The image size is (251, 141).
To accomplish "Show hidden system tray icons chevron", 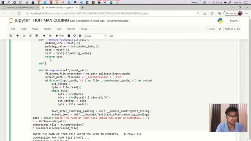I will (x=209, y=2).
